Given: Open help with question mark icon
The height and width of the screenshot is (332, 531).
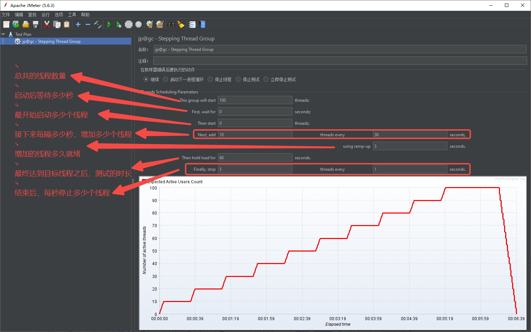Looking at the screenshot, I should coord(202,24).
